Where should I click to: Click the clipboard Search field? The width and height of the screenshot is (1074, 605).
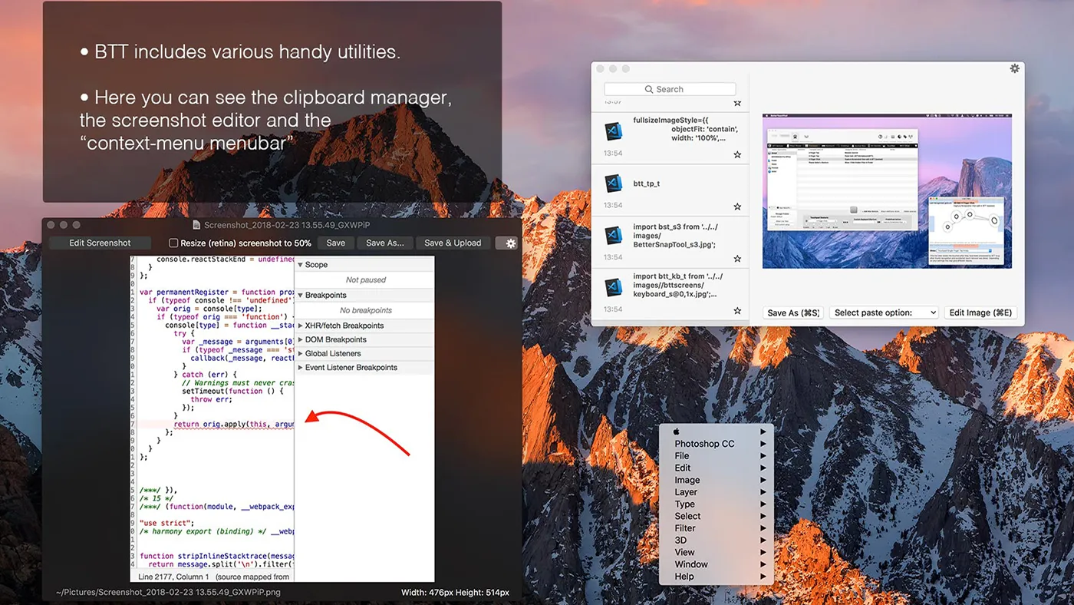pyautogui.click(x=670, y=89)
